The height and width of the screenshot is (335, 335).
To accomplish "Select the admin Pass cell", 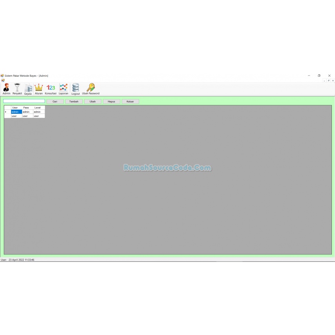I will pos(27,112).
